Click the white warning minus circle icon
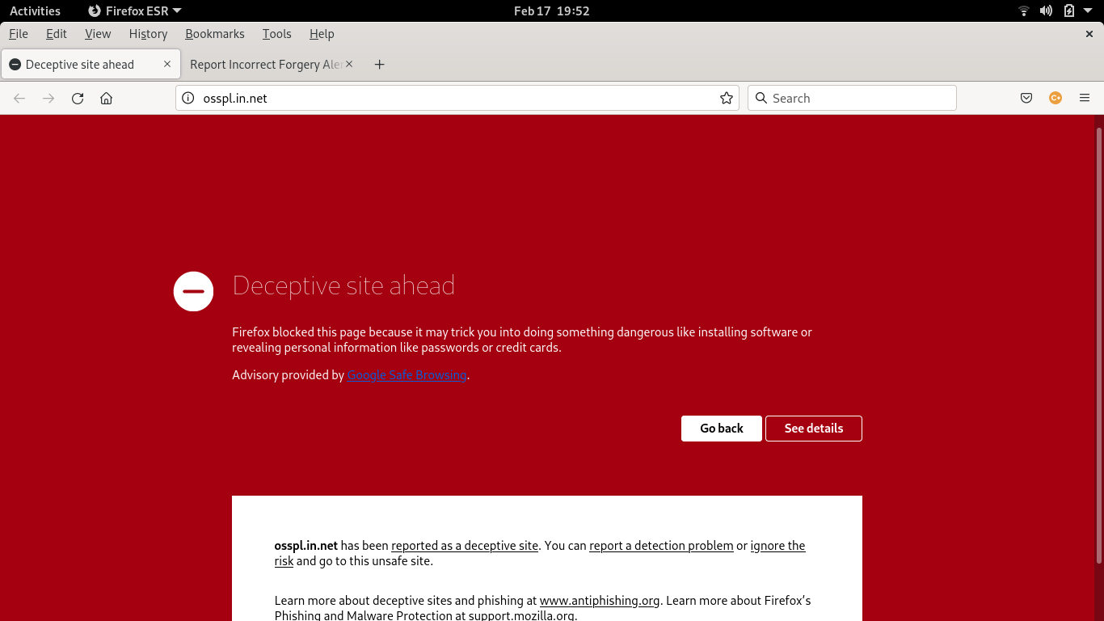The height and width of the screenshot is (621, 1104). (x=193, y=291)
